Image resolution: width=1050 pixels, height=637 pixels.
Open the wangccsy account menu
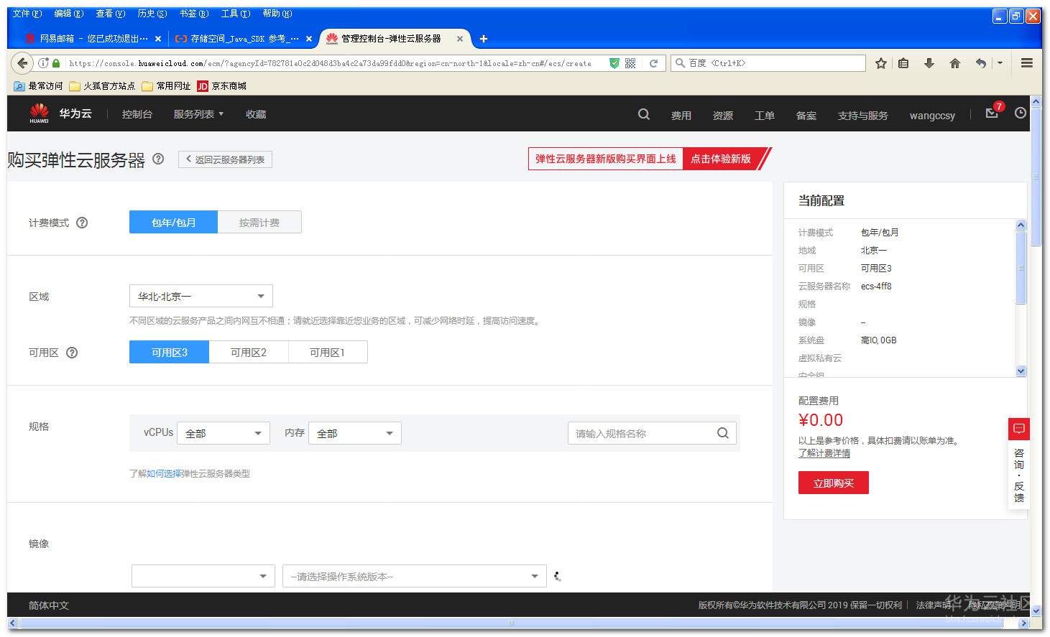pos(932,116)
